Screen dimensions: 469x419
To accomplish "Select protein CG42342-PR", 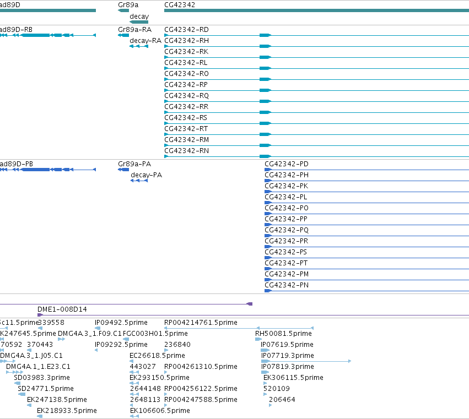I will click(286, 241).
